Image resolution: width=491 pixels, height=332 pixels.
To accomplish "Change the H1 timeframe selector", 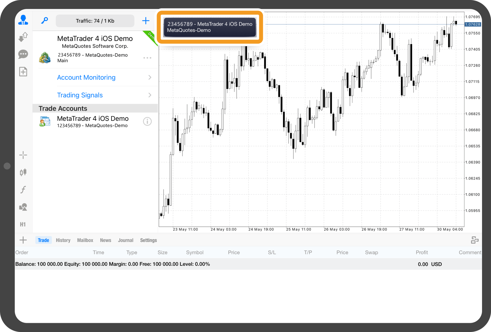I will click(23, 224).
